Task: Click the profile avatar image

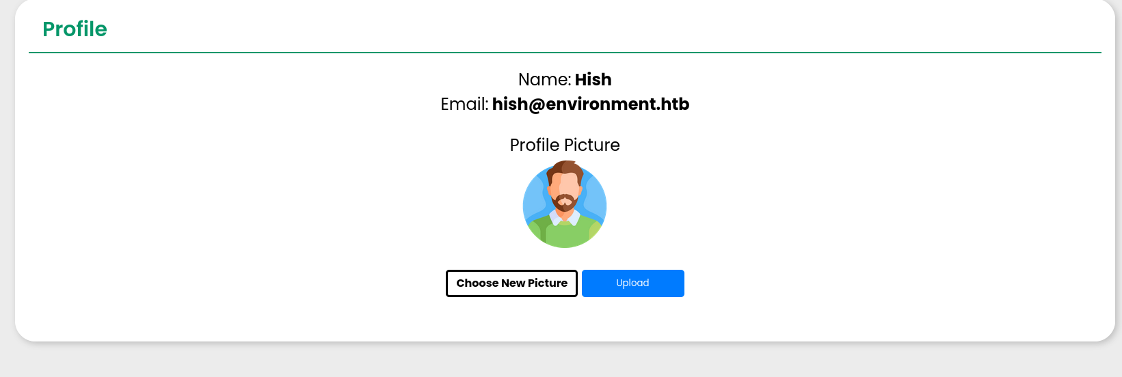Action: (565, 205)
